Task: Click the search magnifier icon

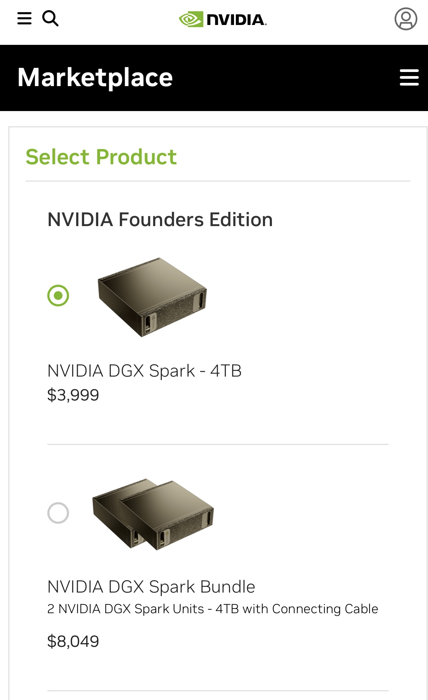Action: [51, 18]
